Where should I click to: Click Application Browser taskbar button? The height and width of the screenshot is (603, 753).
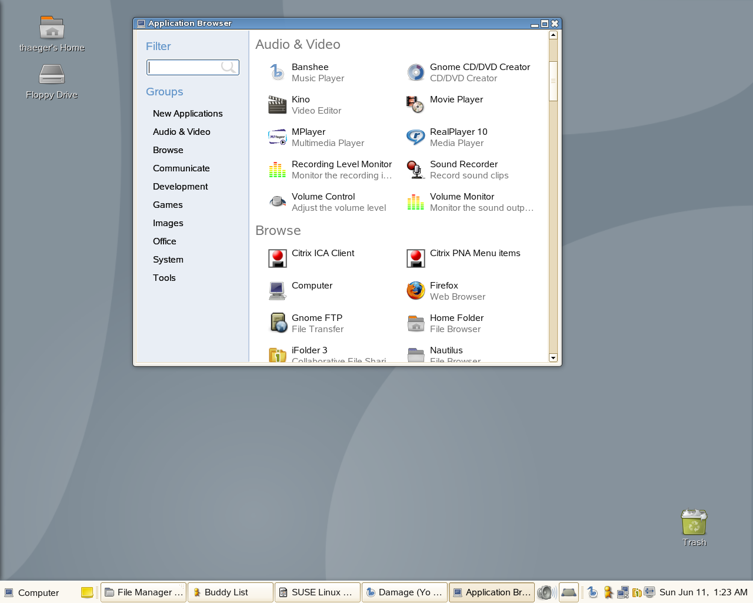pyautogui.click(x=492, y=592)
